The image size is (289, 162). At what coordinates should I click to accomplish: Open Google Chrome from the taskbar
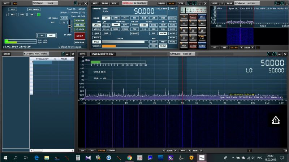tap(129, 158)
